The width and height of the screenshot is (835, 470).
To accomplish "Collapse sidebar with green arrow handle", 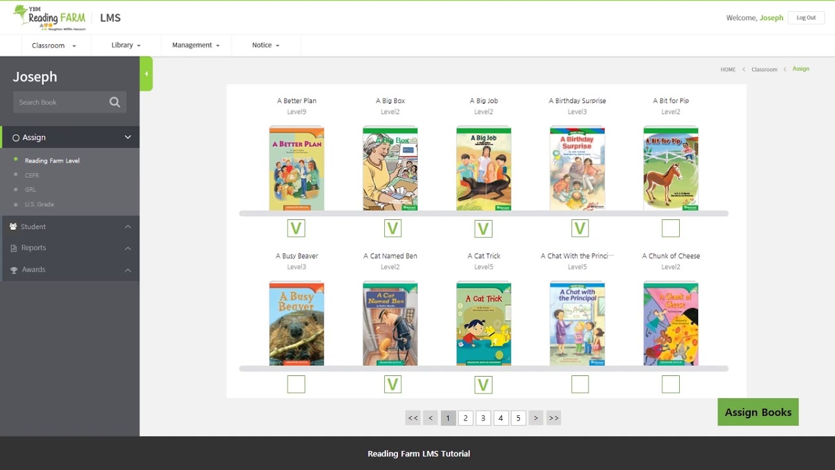I will click(146, 74).
